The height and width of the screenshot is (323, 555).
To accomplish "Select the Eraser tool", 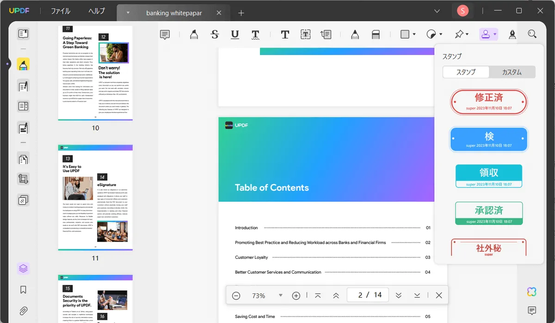I will coord(376,34).
